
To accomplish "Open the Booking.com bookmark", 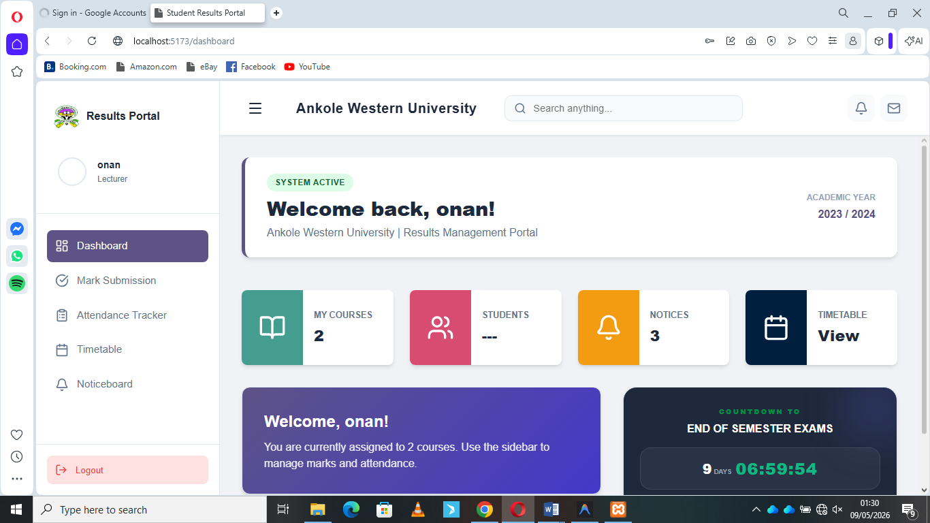I will click(76, 67).
